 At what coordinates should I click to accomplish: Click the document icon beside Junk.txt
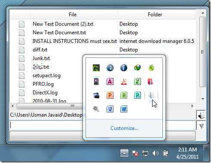21,58
